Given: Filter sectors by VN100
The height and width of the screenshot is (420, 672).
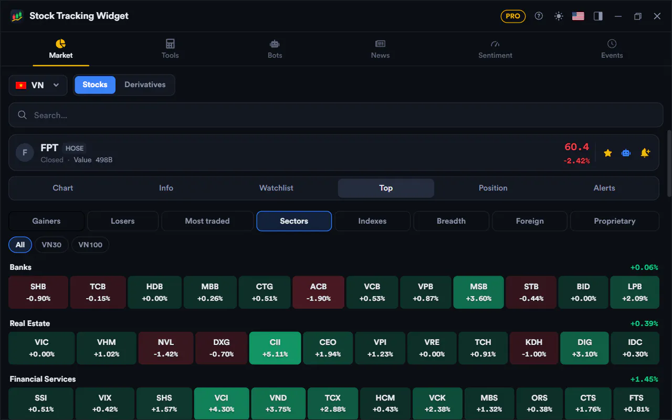Looking at the screenshot, I should [x=90, y=245].
